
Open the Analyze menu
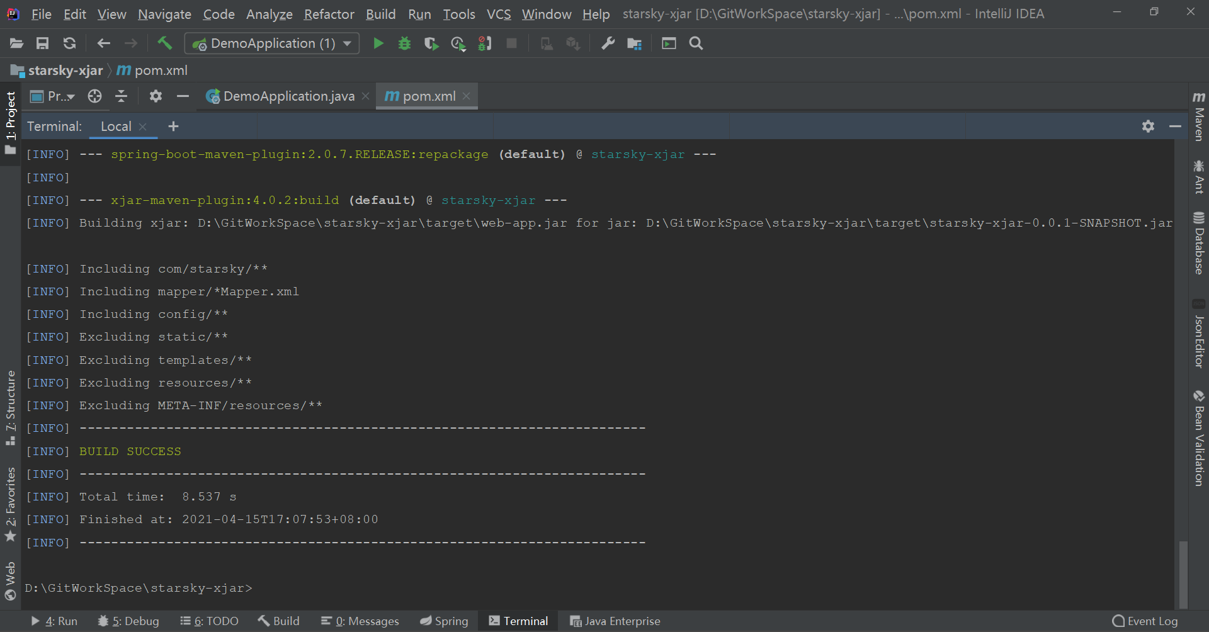pos(270,14)
